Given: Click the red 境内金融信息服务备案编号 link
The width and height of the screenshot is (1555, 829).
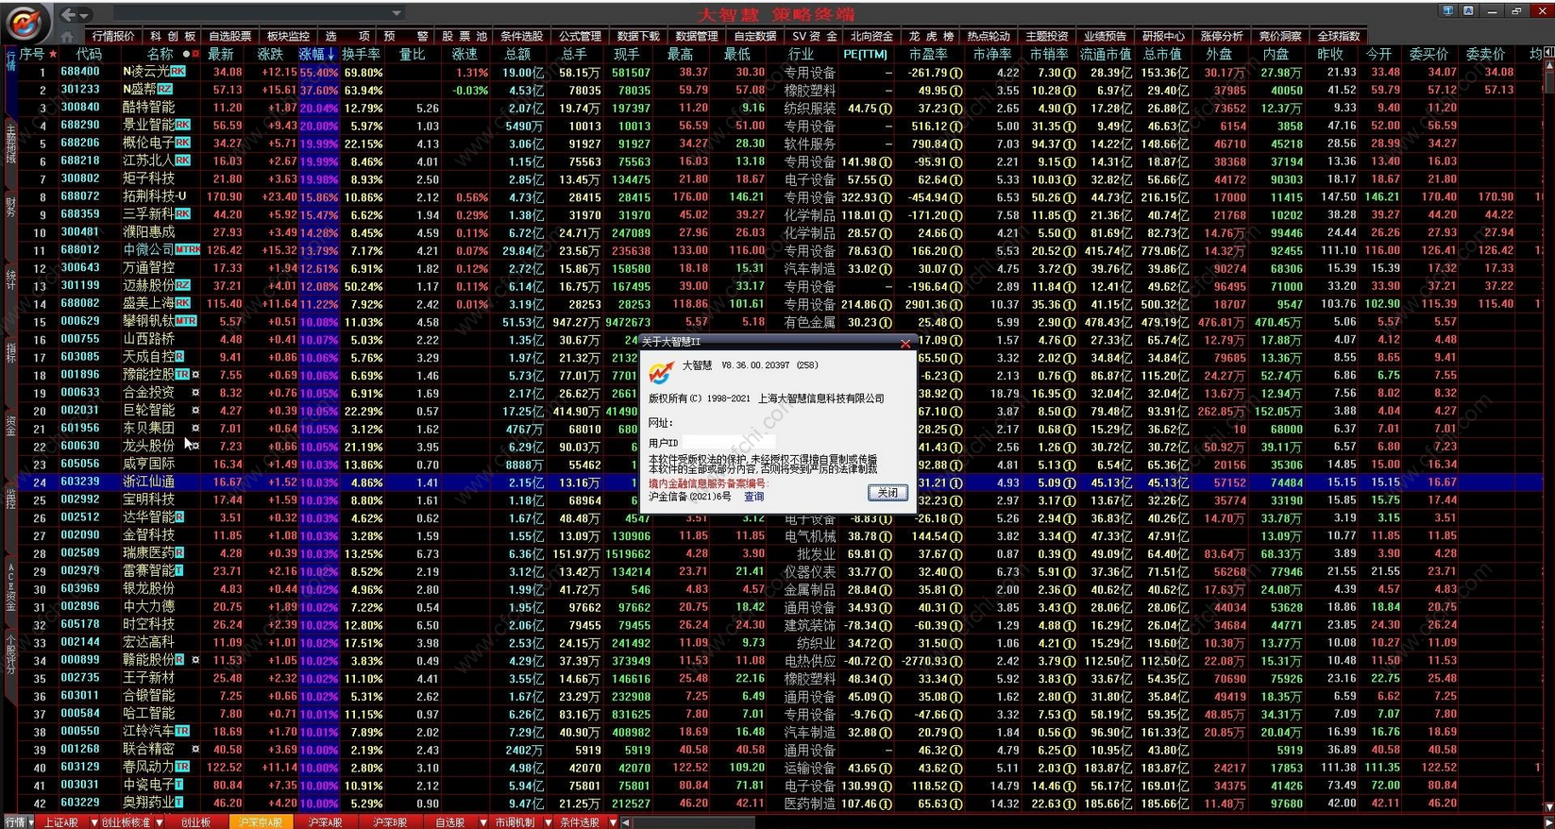Looking at the screenshot, I should pyautogui.click(x=707, y=483).
